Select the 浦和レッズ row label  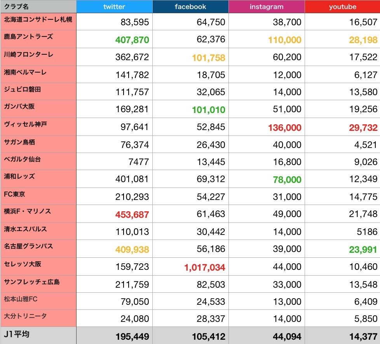coord(19,176)
